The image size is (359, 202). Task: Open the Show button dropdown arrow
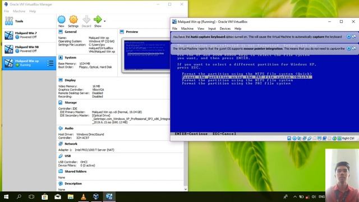pos(105,21)
